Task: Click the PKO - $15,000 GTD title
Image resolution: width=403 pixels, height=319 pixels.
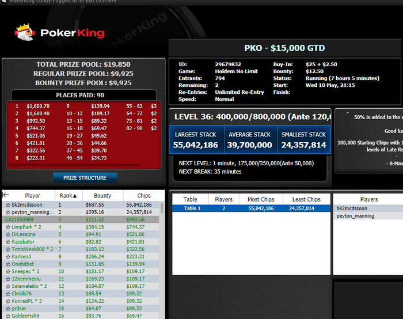Action: point(284,48)
